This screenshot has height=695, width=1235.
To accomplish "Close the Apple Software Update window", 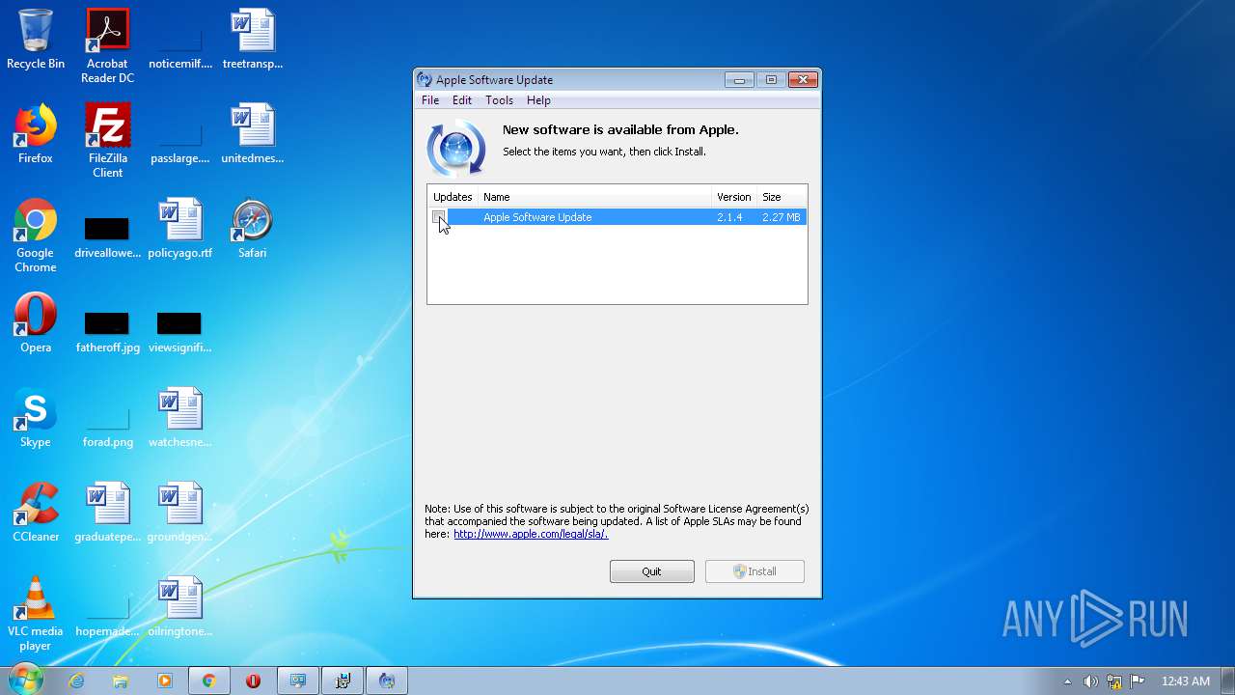I will click(x=803, y=80).
